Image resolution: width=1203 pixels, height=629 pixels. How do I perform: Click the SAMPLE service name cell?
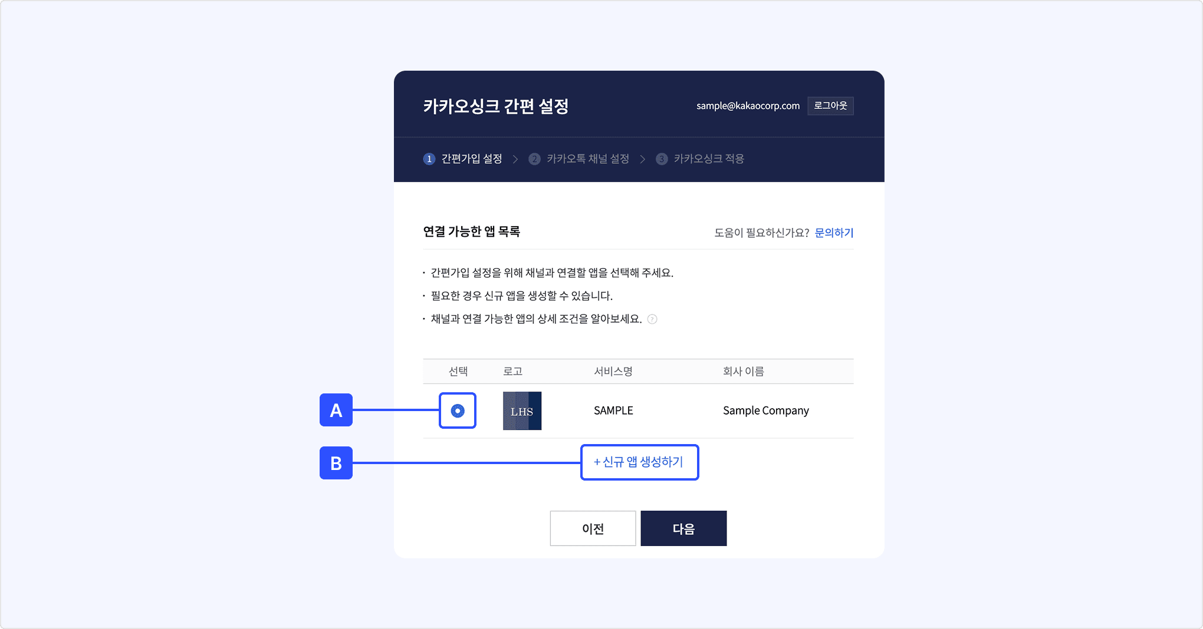[x=613, y=410]
